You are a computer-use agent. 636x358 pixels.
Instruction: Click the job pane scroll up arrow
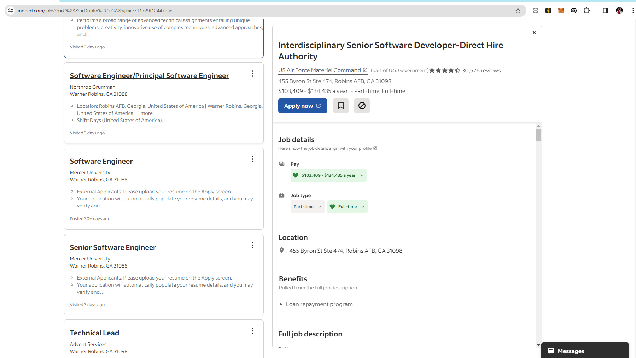tap(538, 126)
